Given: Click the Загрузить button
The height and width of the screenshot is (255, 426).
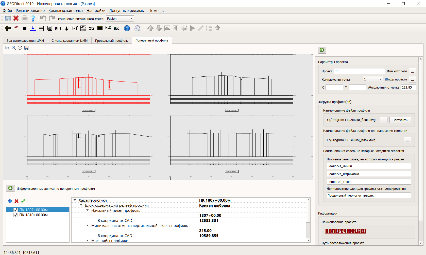Looking at the screenshot, I should click(400, 120).
